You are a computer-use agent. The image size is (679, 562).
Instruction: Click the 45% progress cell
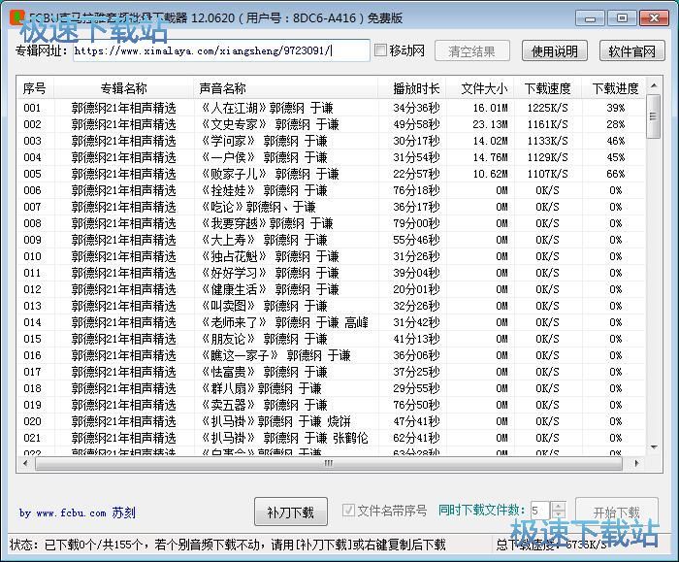click(x=615, y=157)
